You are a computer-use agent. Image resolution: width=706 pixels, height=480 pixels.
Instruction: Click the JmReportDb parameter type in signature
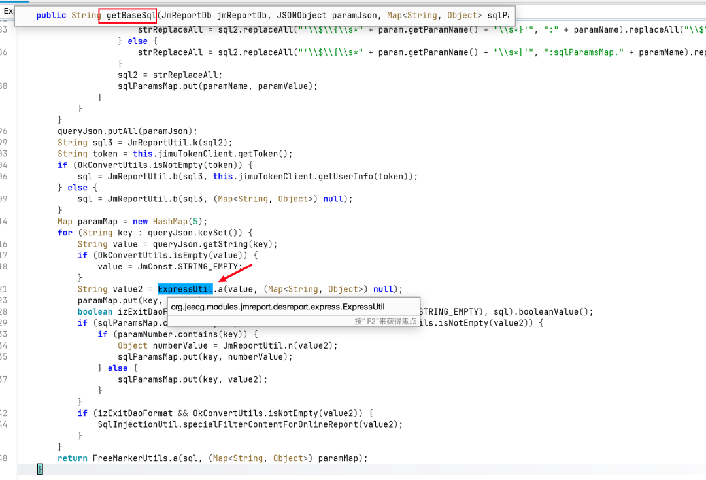(186, 15)
